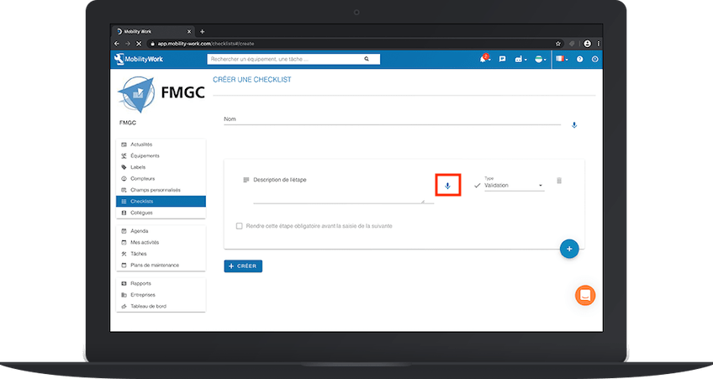
Task: Toggle the mandatory step checkbox
Action: (239, 226)
